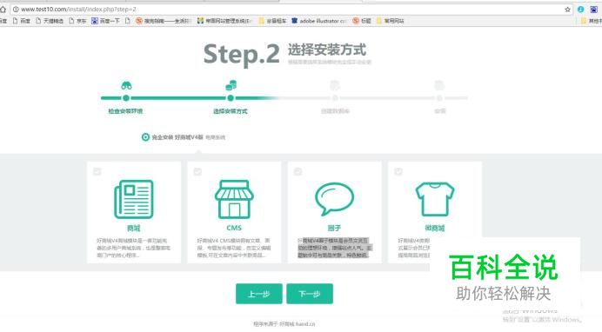
Task: Tick the checkbox on the 微商城 card
Action: [x=398, y=171]
